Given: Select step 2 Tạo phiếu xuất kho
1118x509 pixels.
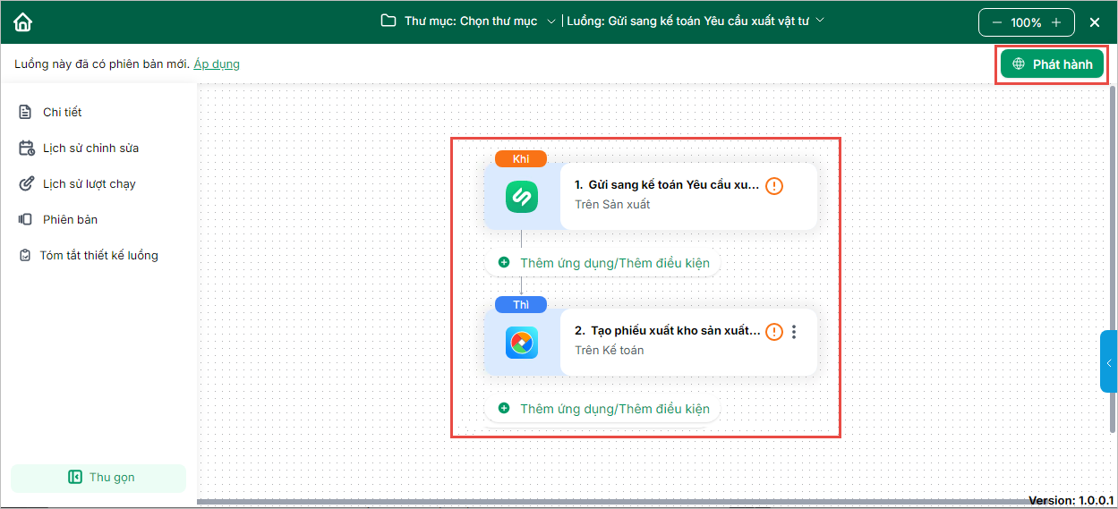Looking at the screenshot, I should click(x=651, y=341).
